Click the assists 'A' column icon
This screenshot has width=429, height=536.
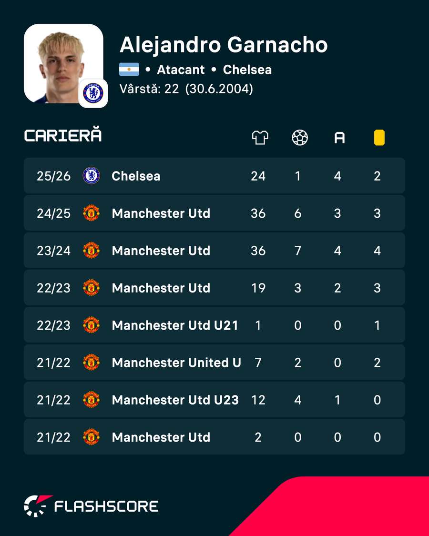(339, 138)
